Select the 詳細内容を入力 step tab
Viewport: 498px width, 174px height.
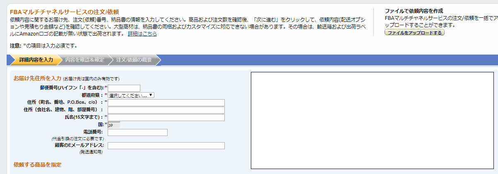[x=36, y=60]
